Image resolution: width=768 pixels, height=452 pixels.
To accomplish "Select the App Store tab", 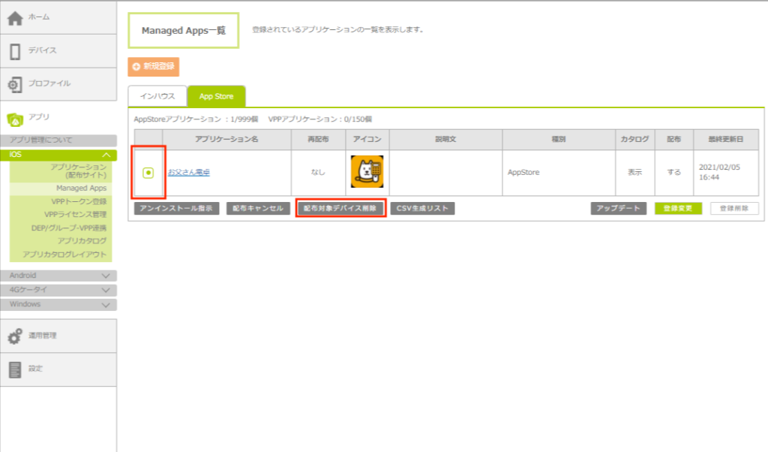I will [x=215, y=97].
